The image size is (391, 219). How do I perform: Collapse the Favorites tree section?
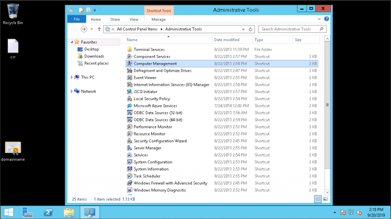pyautogui.click(x=72, y=42)
